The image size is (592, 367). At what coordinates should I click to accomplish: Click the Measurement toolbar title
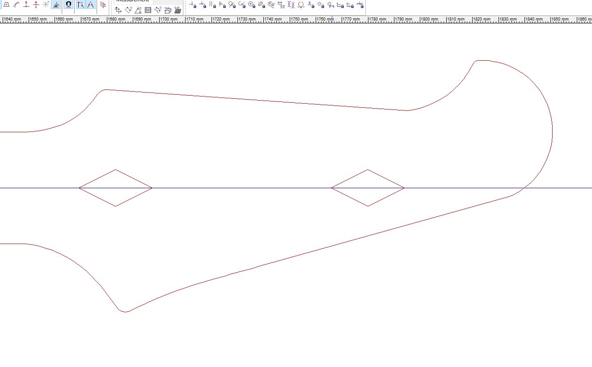133,1
